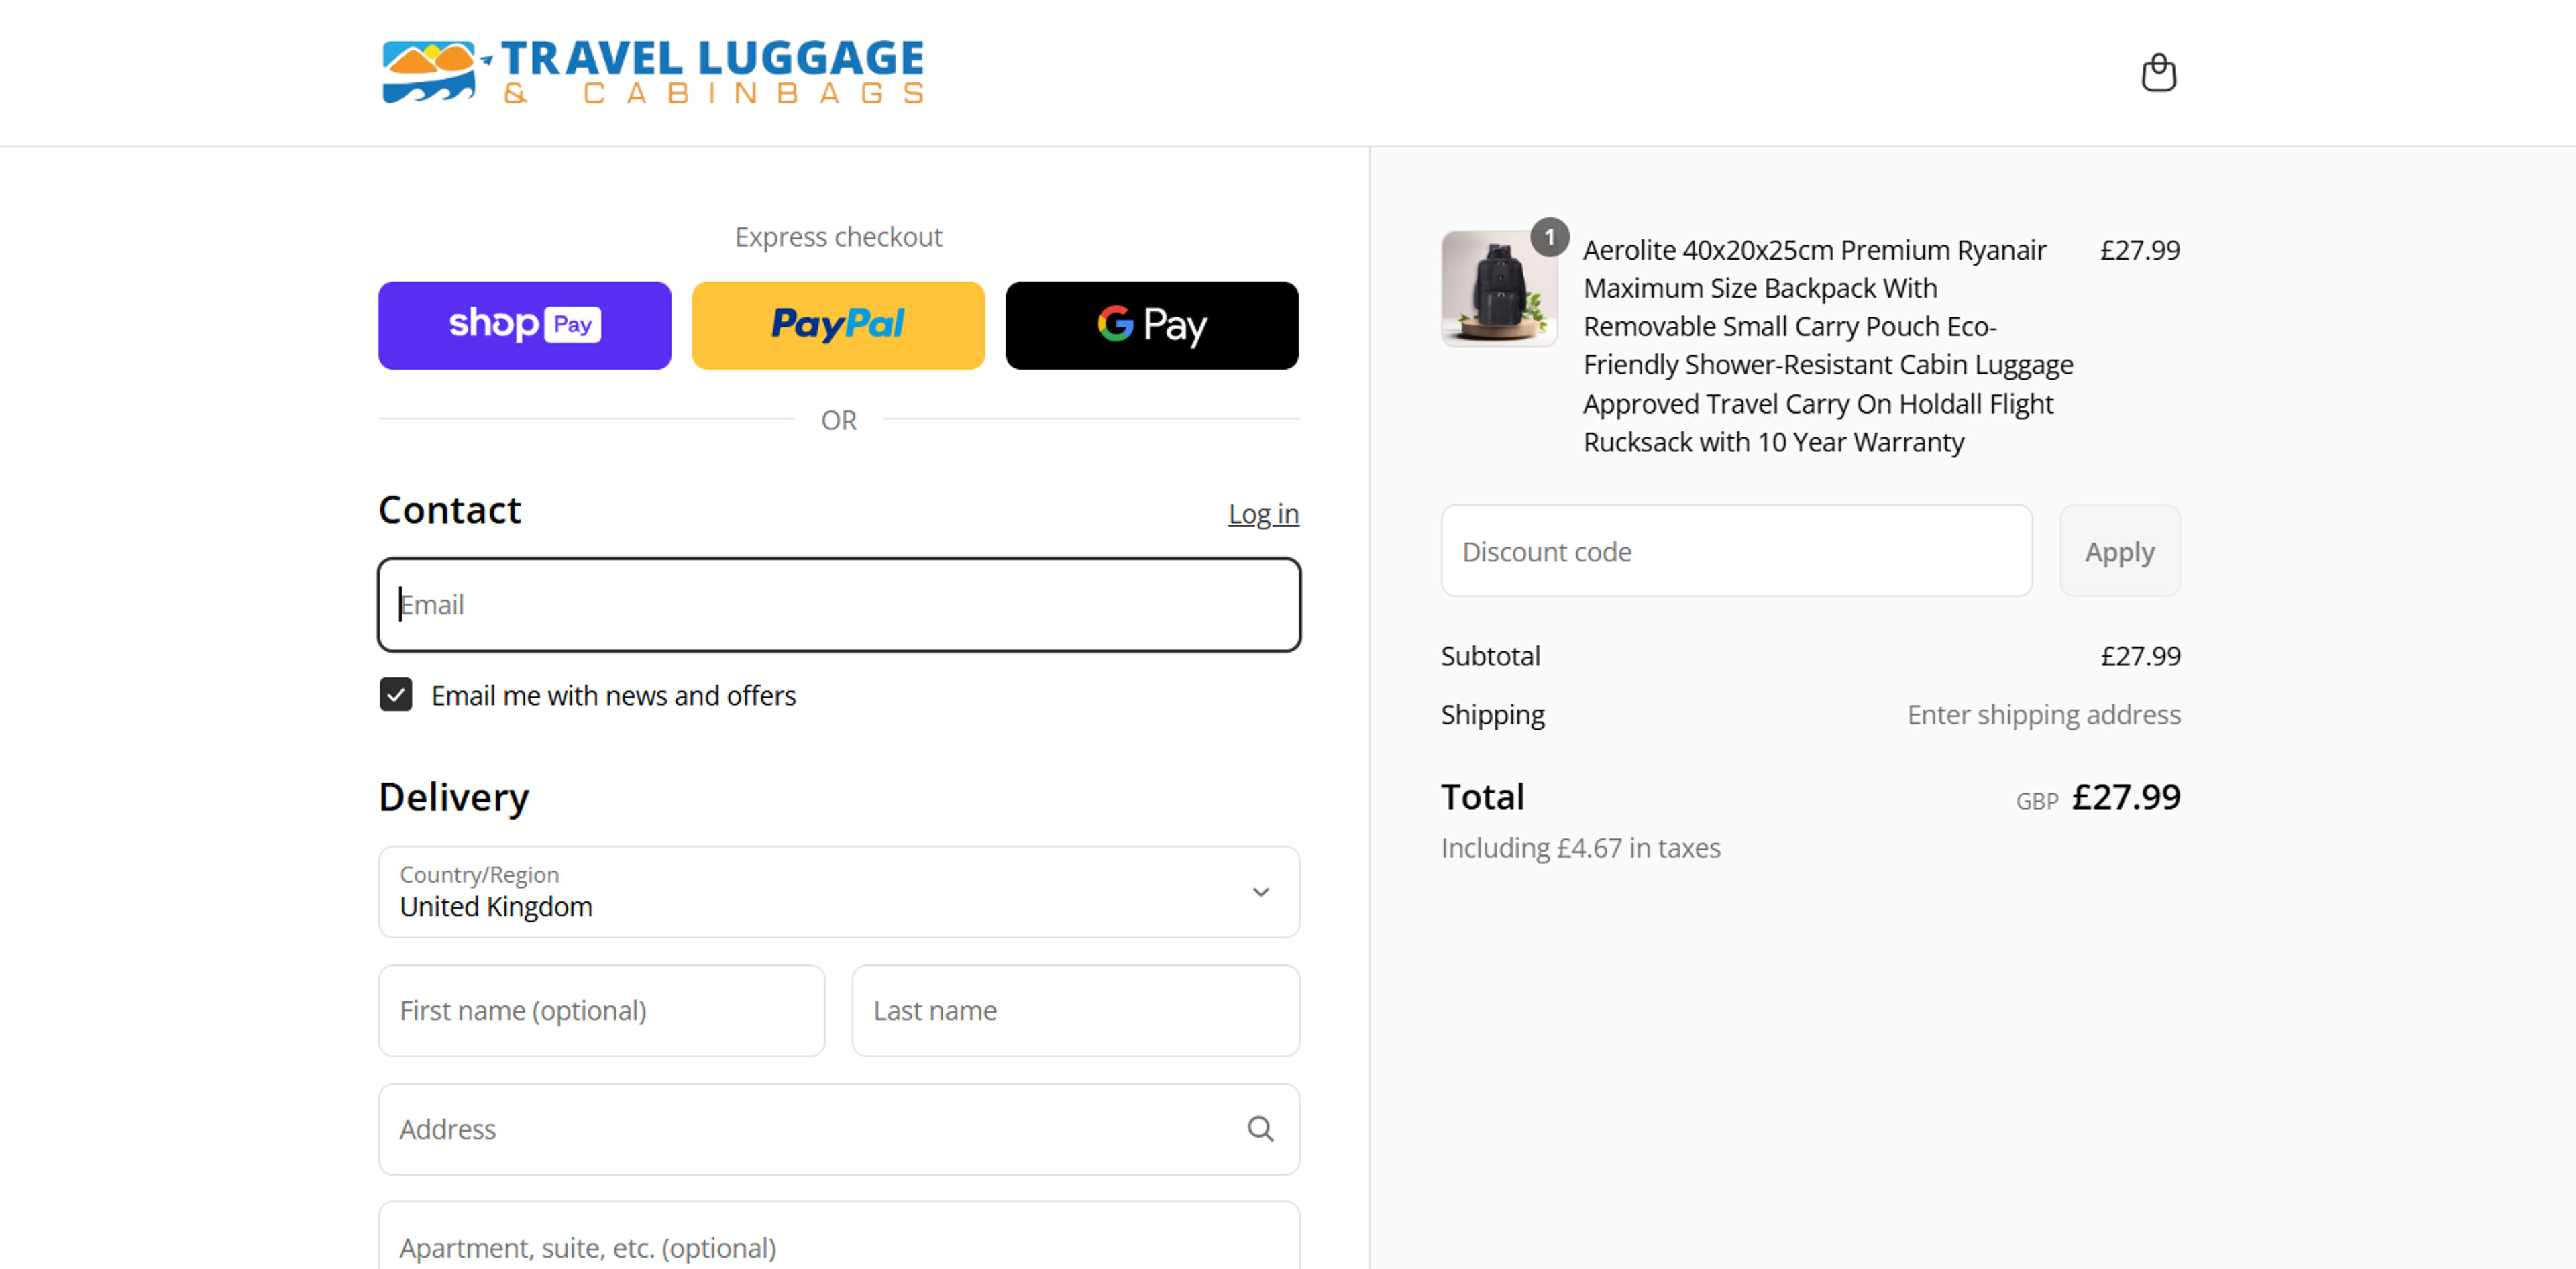2576x1269 pixels.
Task: Click the Including £4.67 in taxes text
Action: coord(1580,848)
